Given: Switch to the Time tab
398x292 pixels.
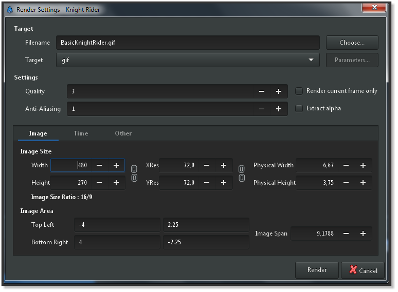Looking at the screenshot, I should pyautogui.click(x=81, y=133).
